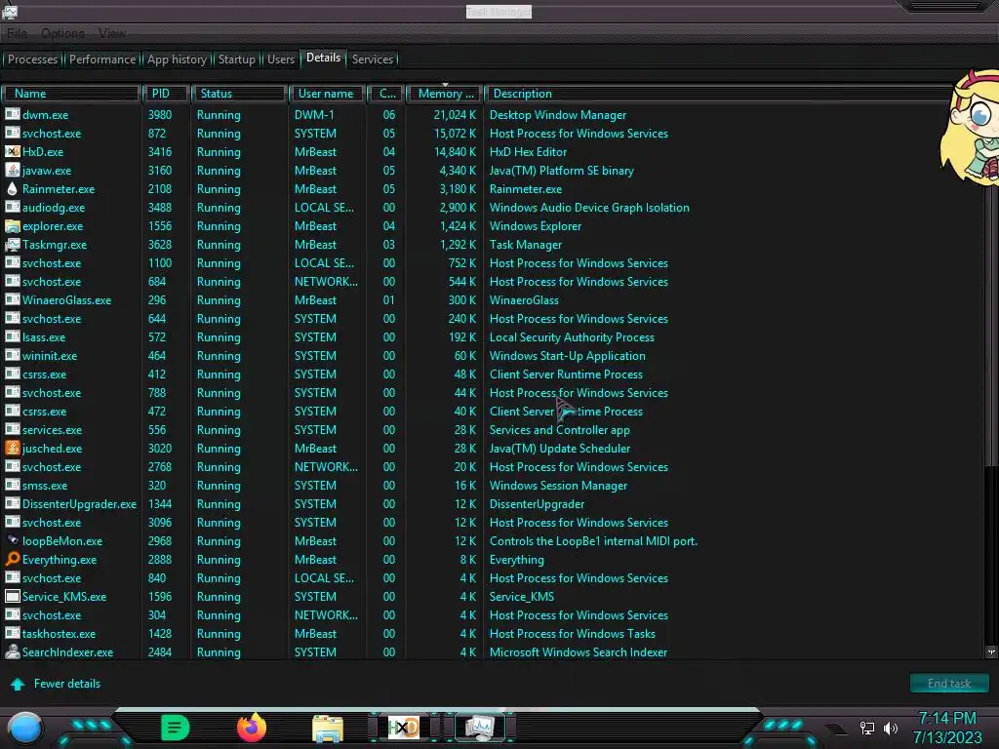This screenshot has width=999, height=749.
Task: Click the 14,840 K memory cell
Action: point(455,151)
